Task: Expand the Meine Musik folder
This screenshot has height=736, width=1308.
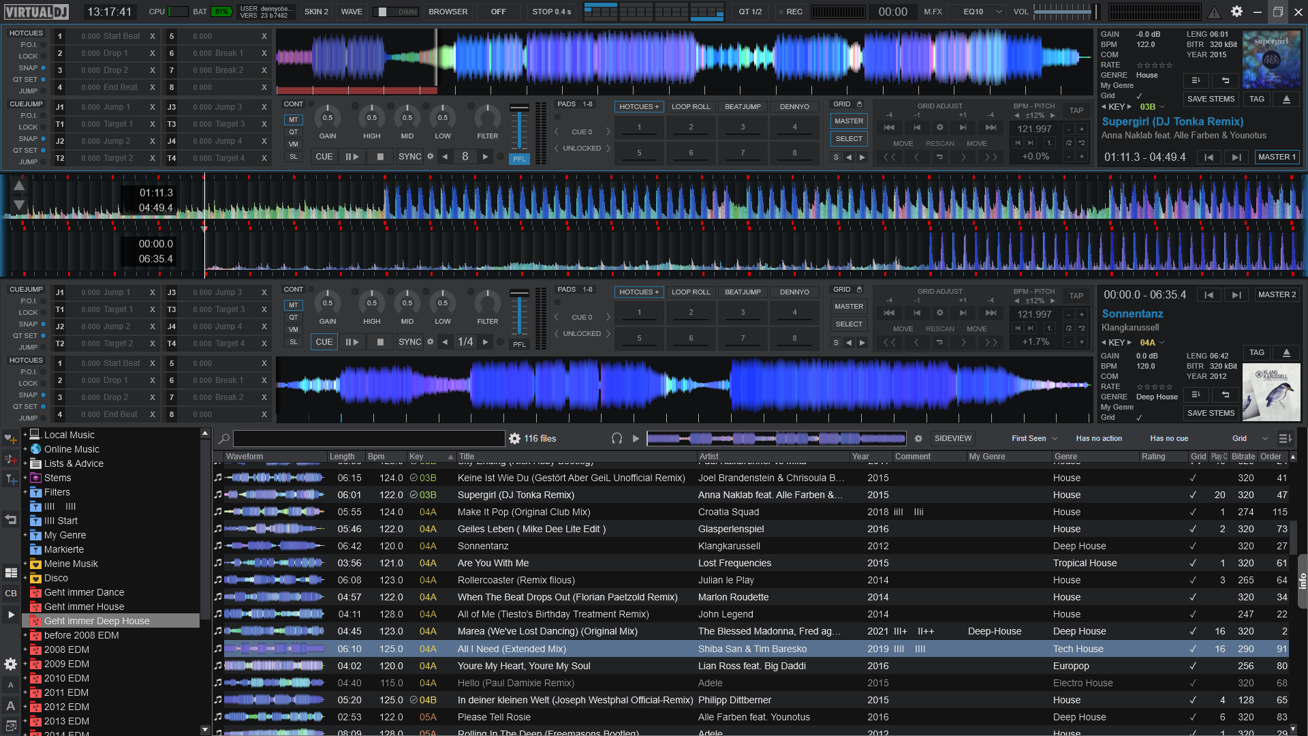Action: (25, 564)
